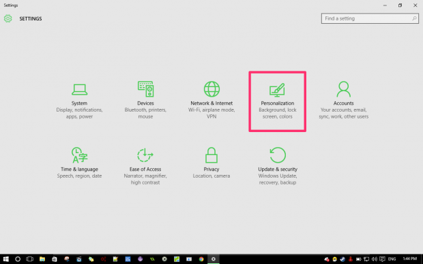This screenshot has height=264, width=423.
Task: Click 'Wi-Fi, airplane mode, VPN' description
Action: pyautogui.click(x=211, y=113)
